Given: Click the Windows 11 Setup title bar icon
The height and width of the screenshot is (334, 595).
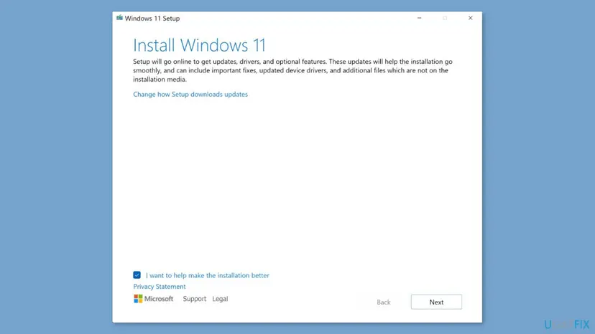Looking at the screenshot, I should click(x=119, y=18).
